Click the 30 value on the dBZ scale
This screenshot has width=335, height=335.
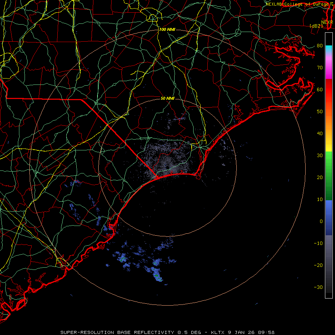pyautogui.click(x=320, y=155)
